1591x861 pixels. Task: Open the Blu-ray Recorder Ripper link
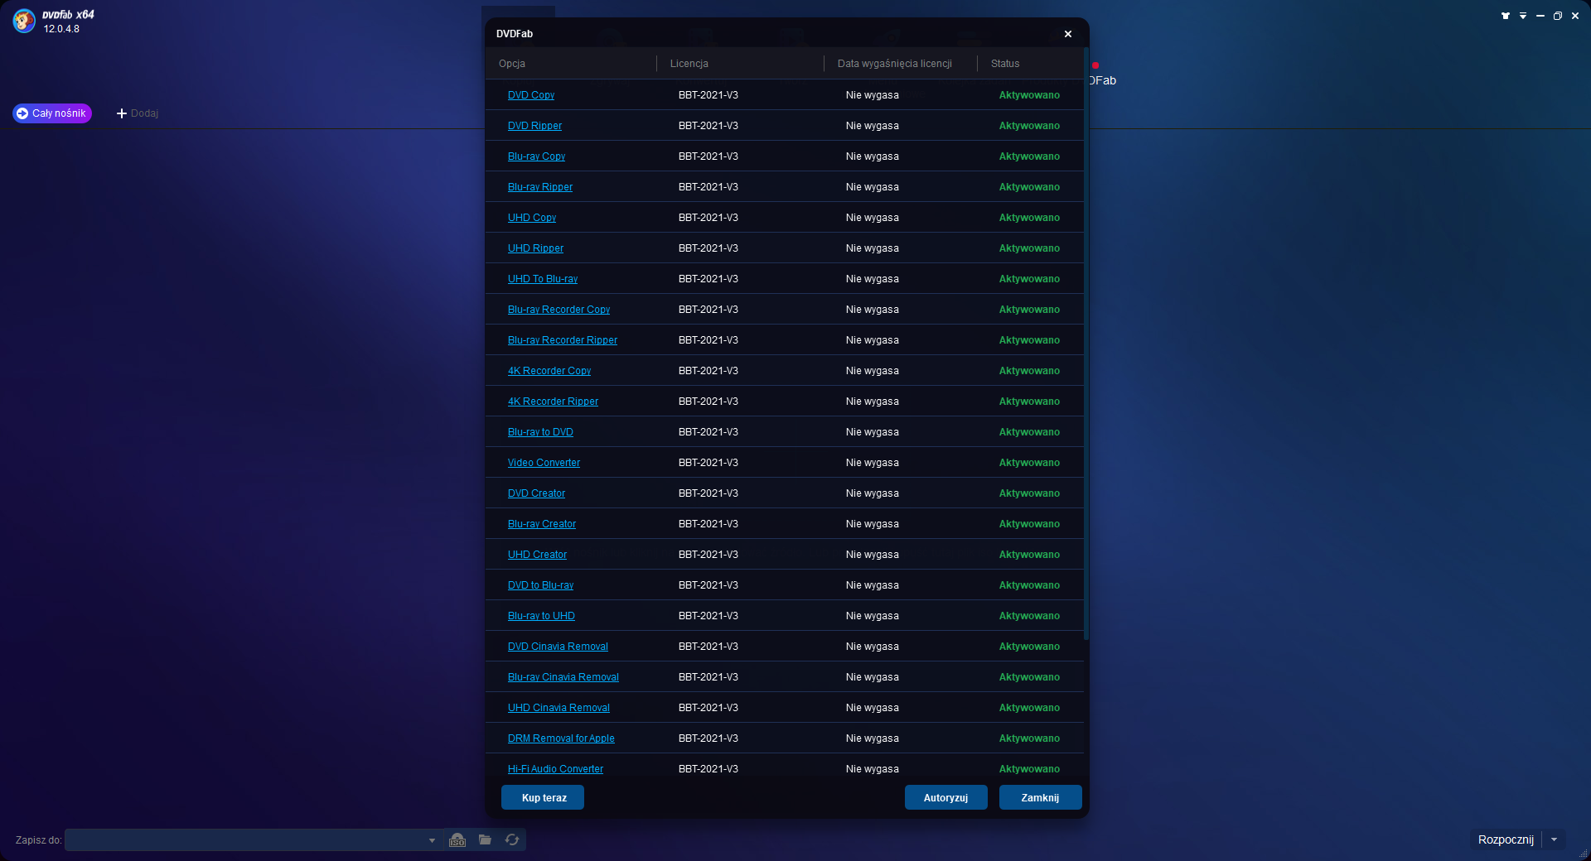coord(563,340)
